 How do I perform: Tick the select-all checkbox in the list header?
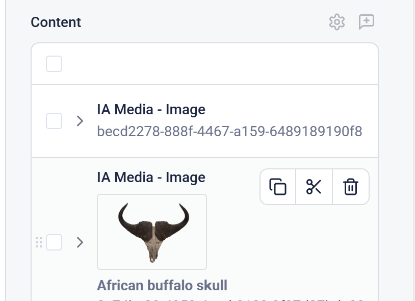[54, 64]
